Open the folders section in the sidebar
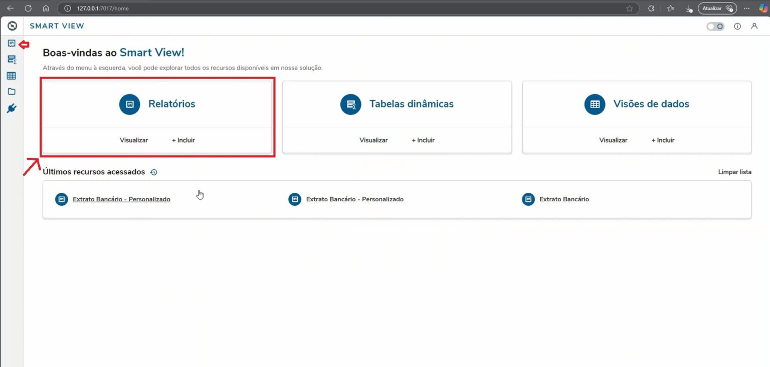The height and width of the screenshot is (367, 770). pyautogui.click(x=12, y=92)
